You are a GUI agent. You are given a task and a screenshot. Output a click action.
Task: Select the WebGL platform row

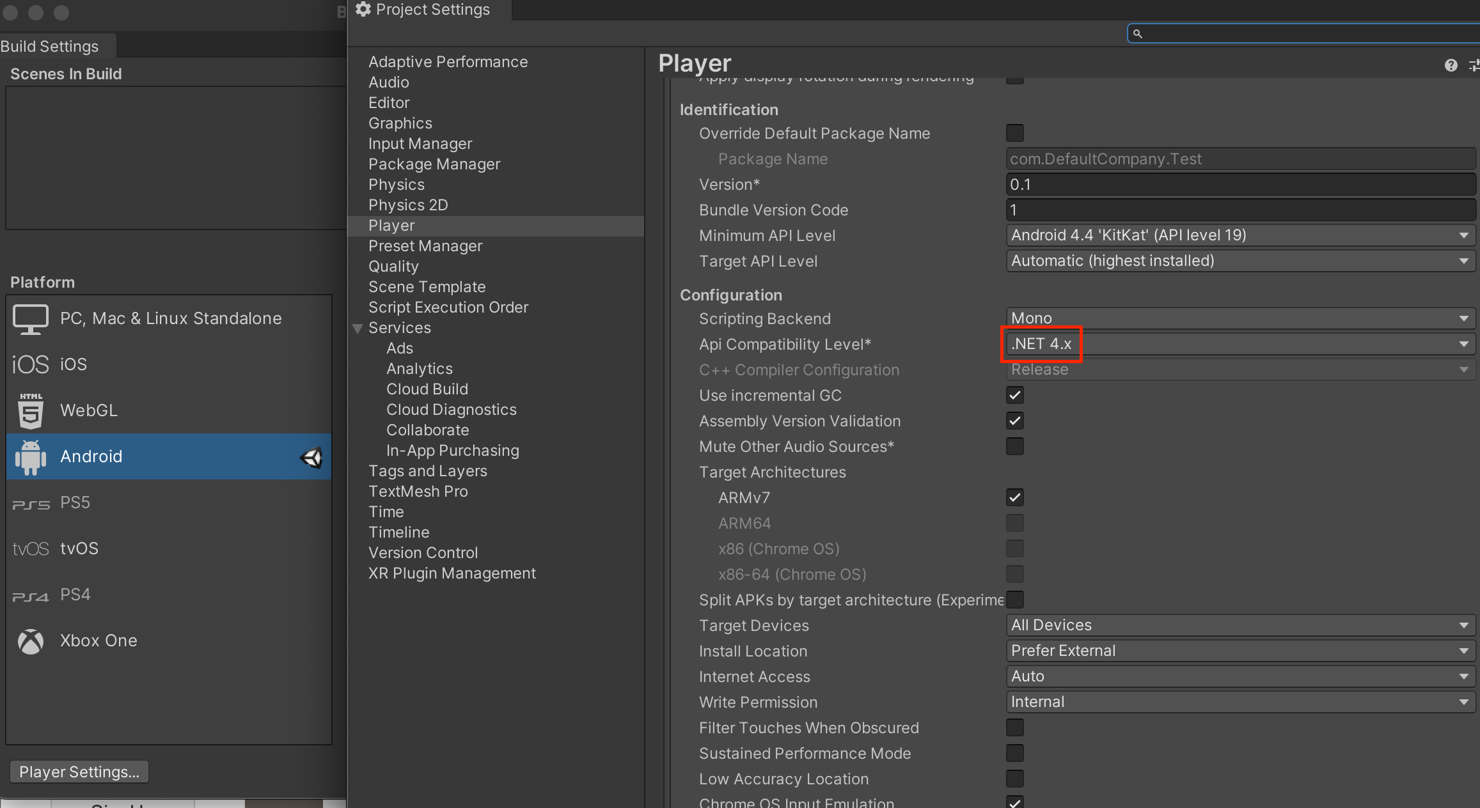click(x=169, y=410)
